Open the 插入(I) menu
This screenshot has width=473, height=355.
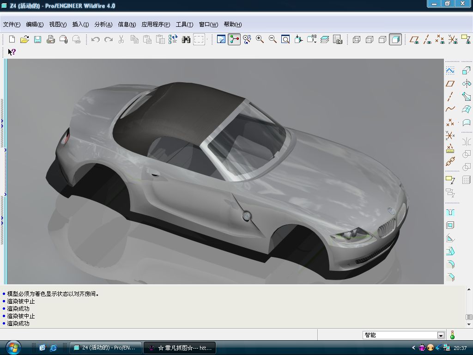click(x=80, y=24)
